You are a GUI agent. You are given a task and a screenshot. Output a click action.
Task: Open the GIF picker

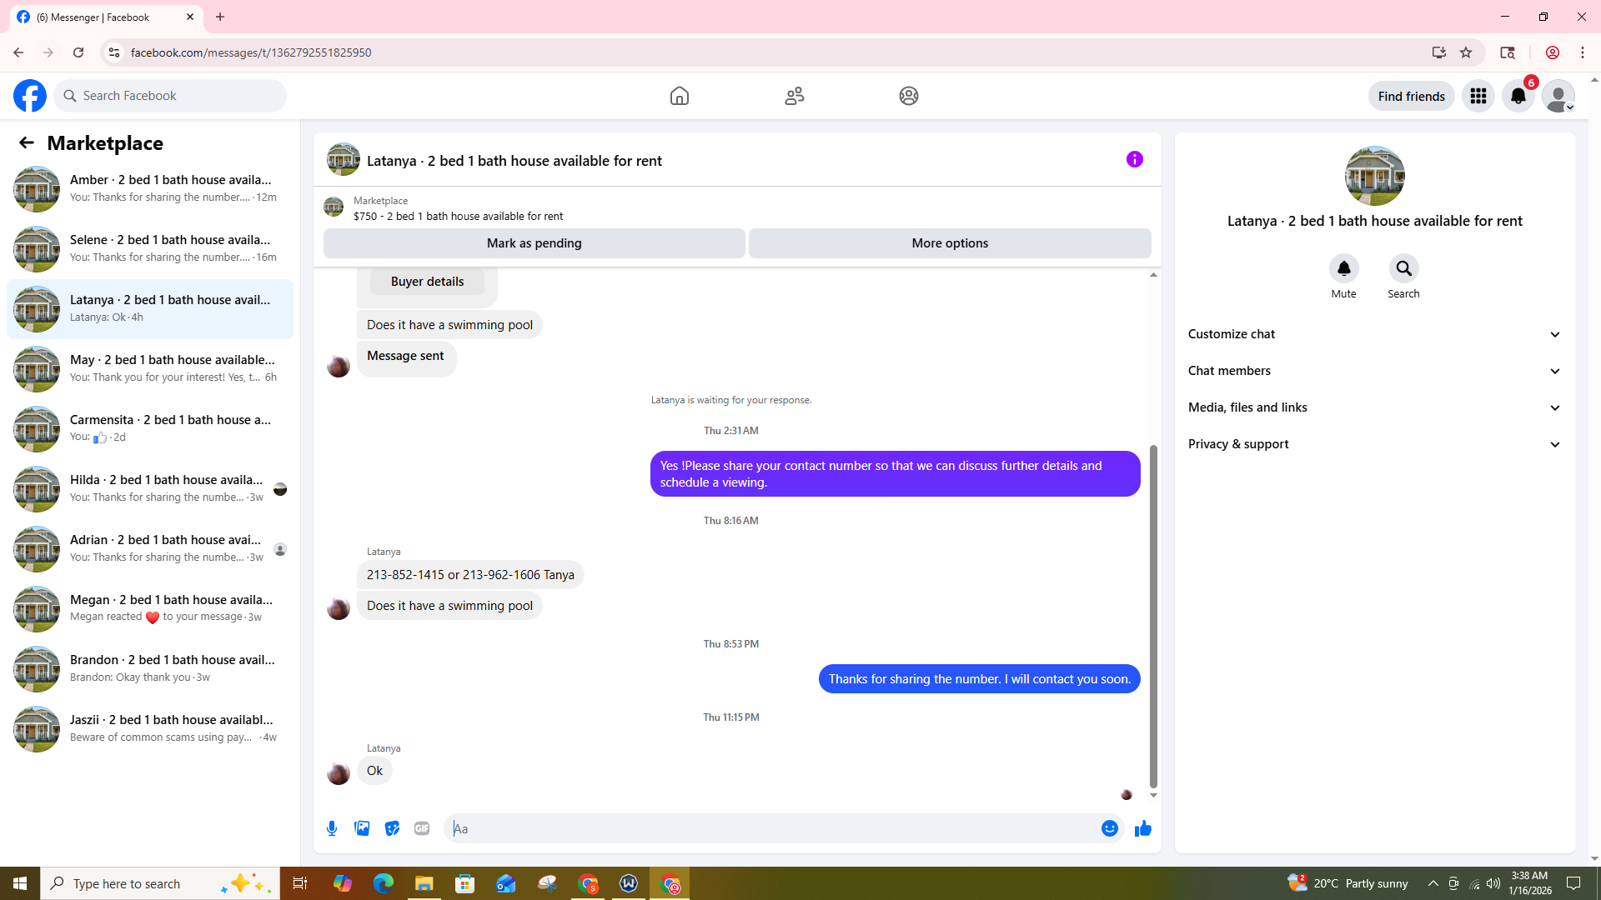pyautogui.click(x=422, y=828)
